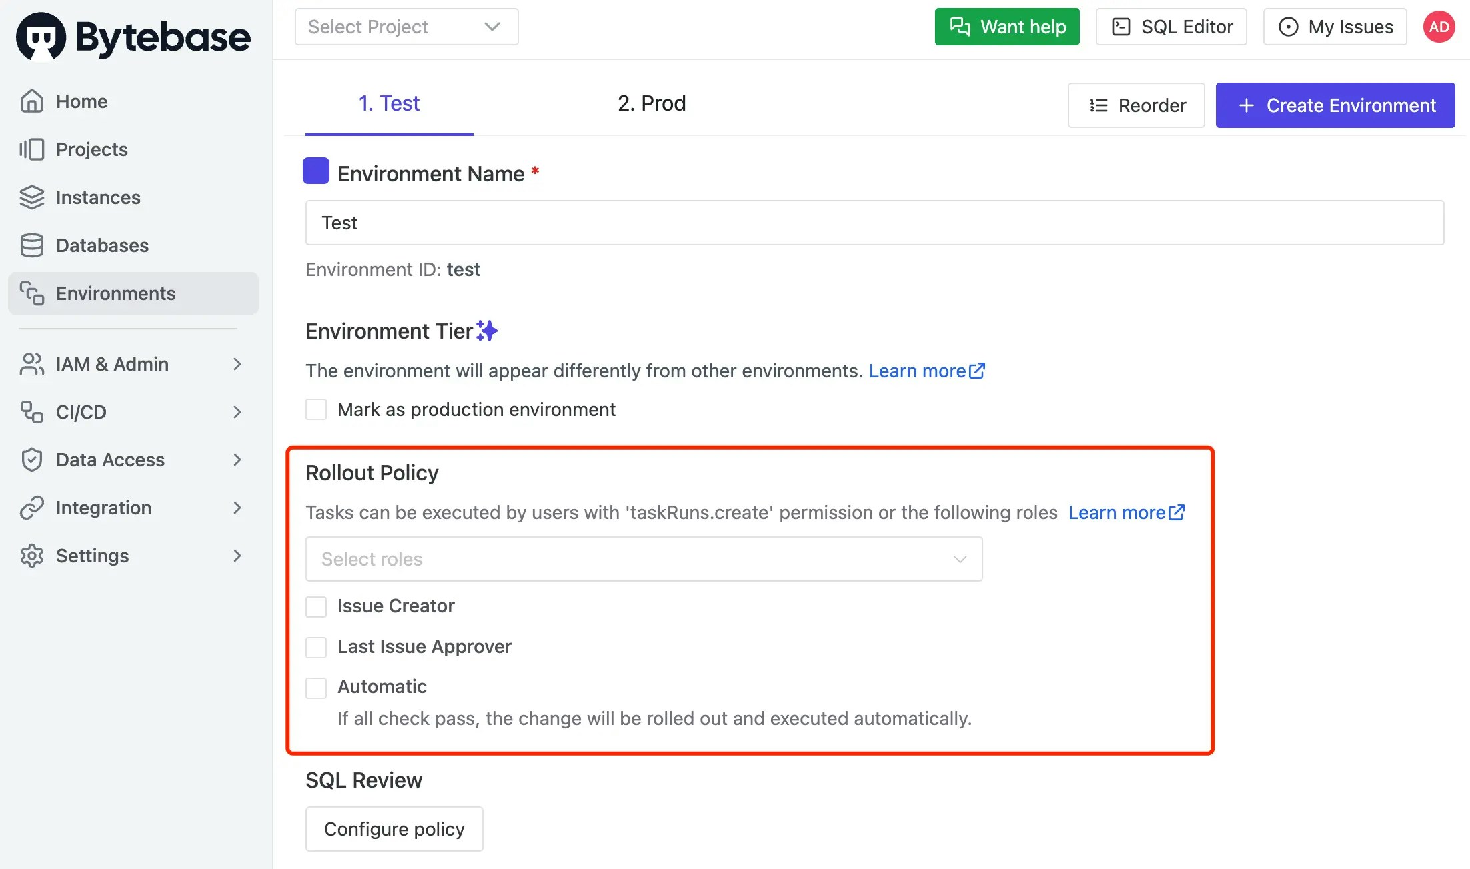Expand the IAM & Admin section

132,364
